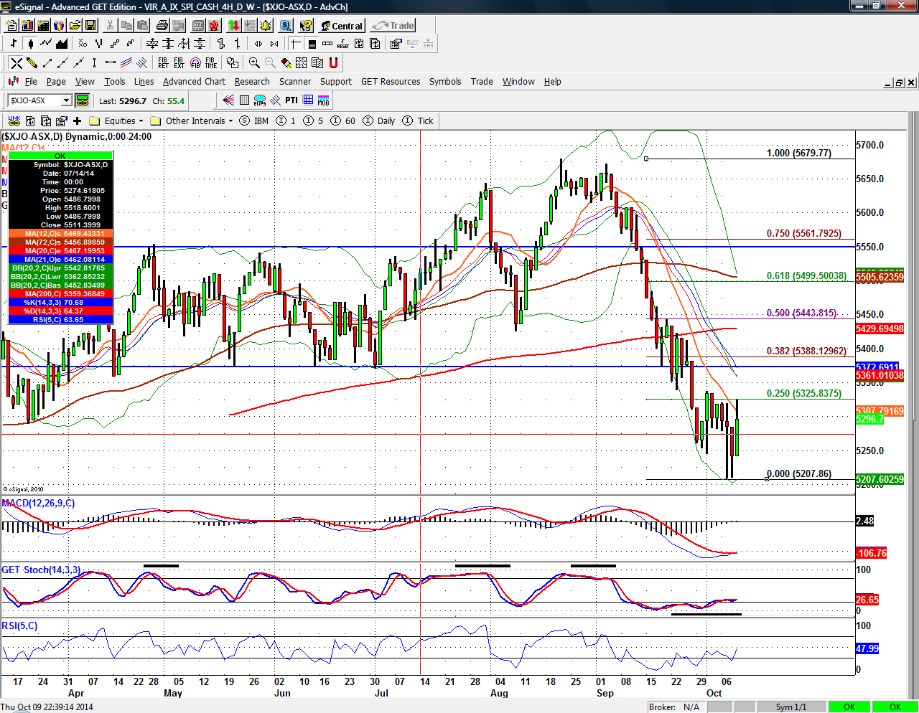Click the green OK bar in data window
The width and height of the screenshot is (919, 713).
pos(60,156)
